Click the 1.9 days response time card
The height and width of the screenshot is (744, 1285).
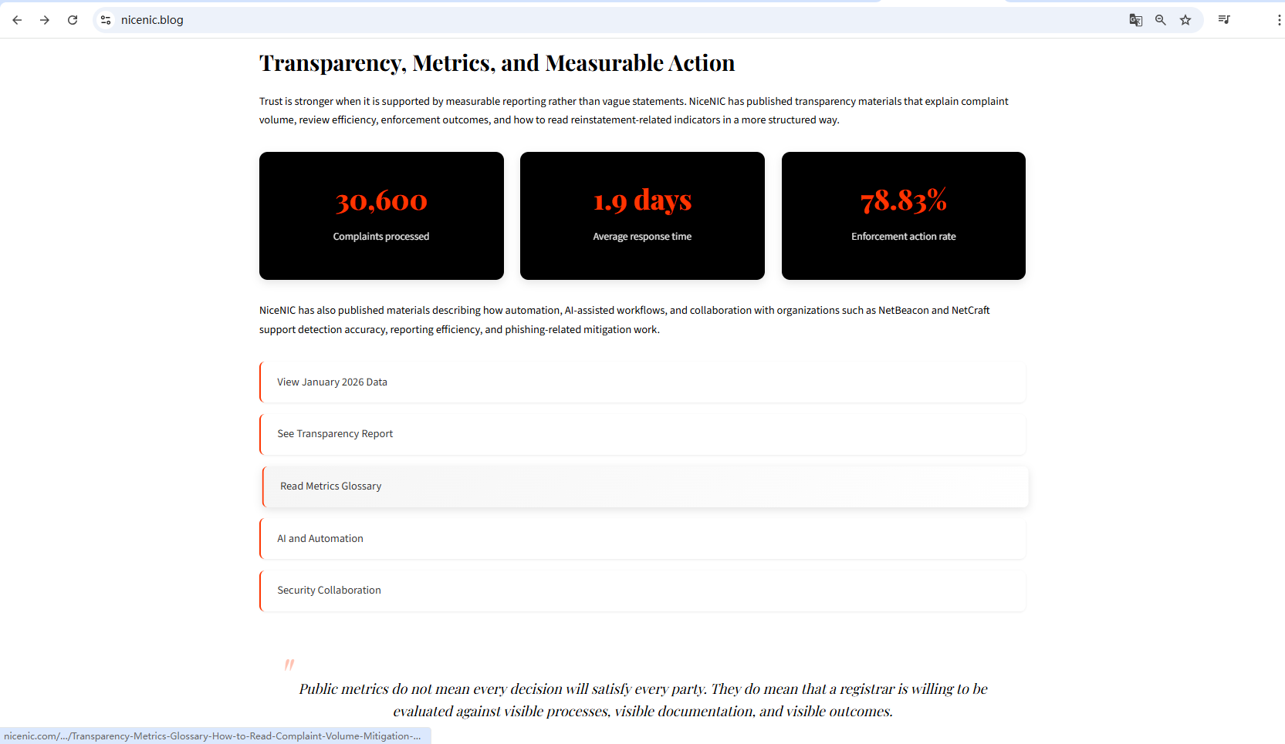tap(642, 216)
